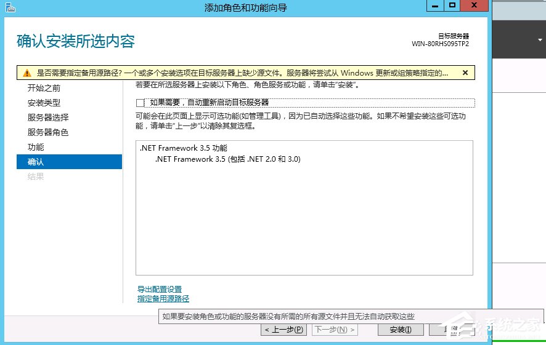Minimize the wizard window
Screen dimensions: 546x345
pyautogui.click(x=435, y=6)
